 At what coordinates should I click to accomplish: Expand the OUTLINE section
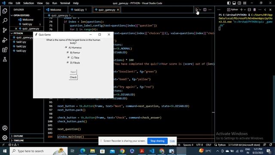27,136
